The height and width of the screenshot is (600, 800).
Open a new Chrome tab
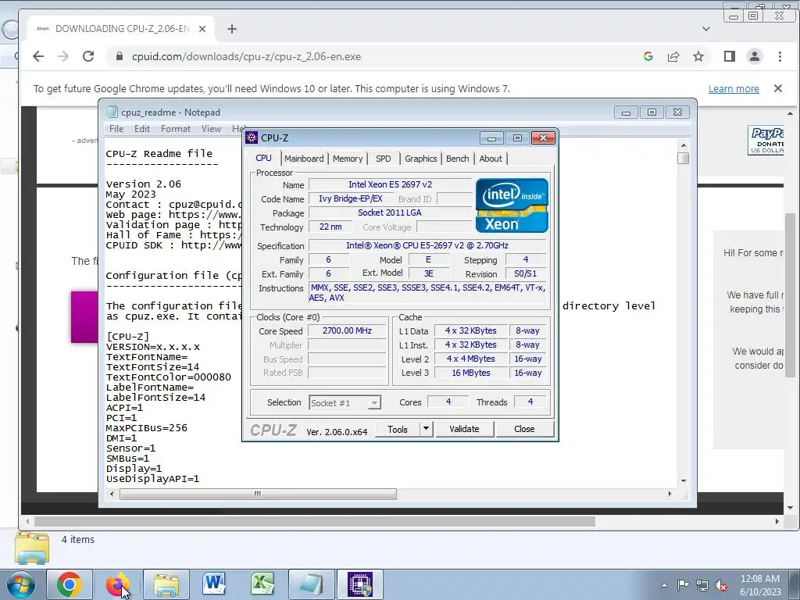point(232,29)
